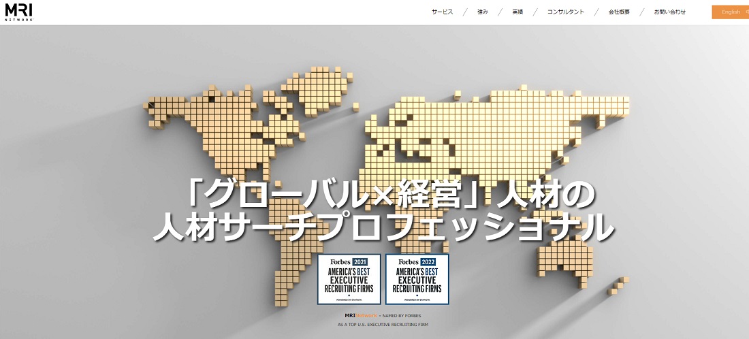
Task: Click the Forbes 2021 award badge
Action: pos(349,279)
